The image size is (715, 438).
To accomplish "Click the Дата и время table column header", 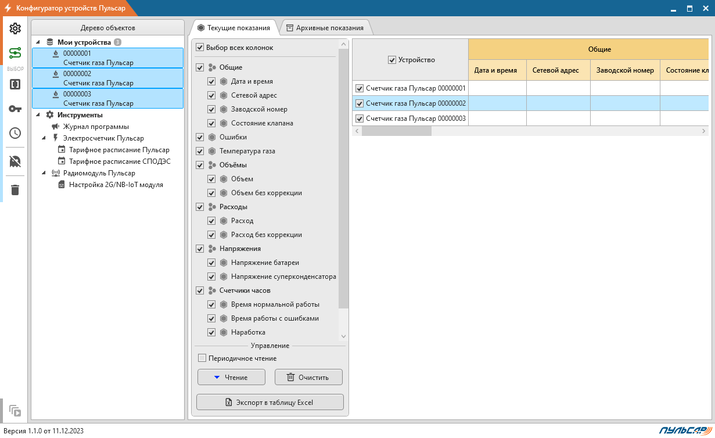I will 497,70.
